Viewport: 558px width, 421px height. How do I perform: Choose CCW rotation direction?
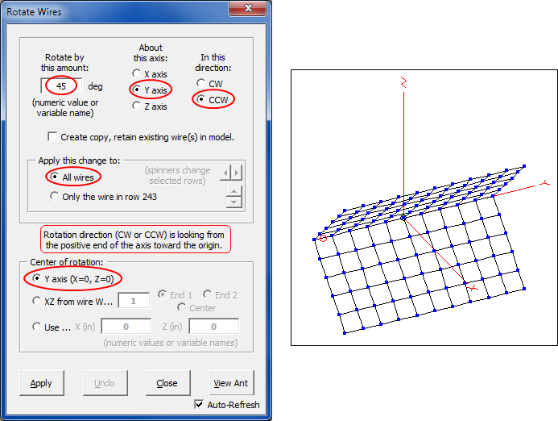pos(201,100)
